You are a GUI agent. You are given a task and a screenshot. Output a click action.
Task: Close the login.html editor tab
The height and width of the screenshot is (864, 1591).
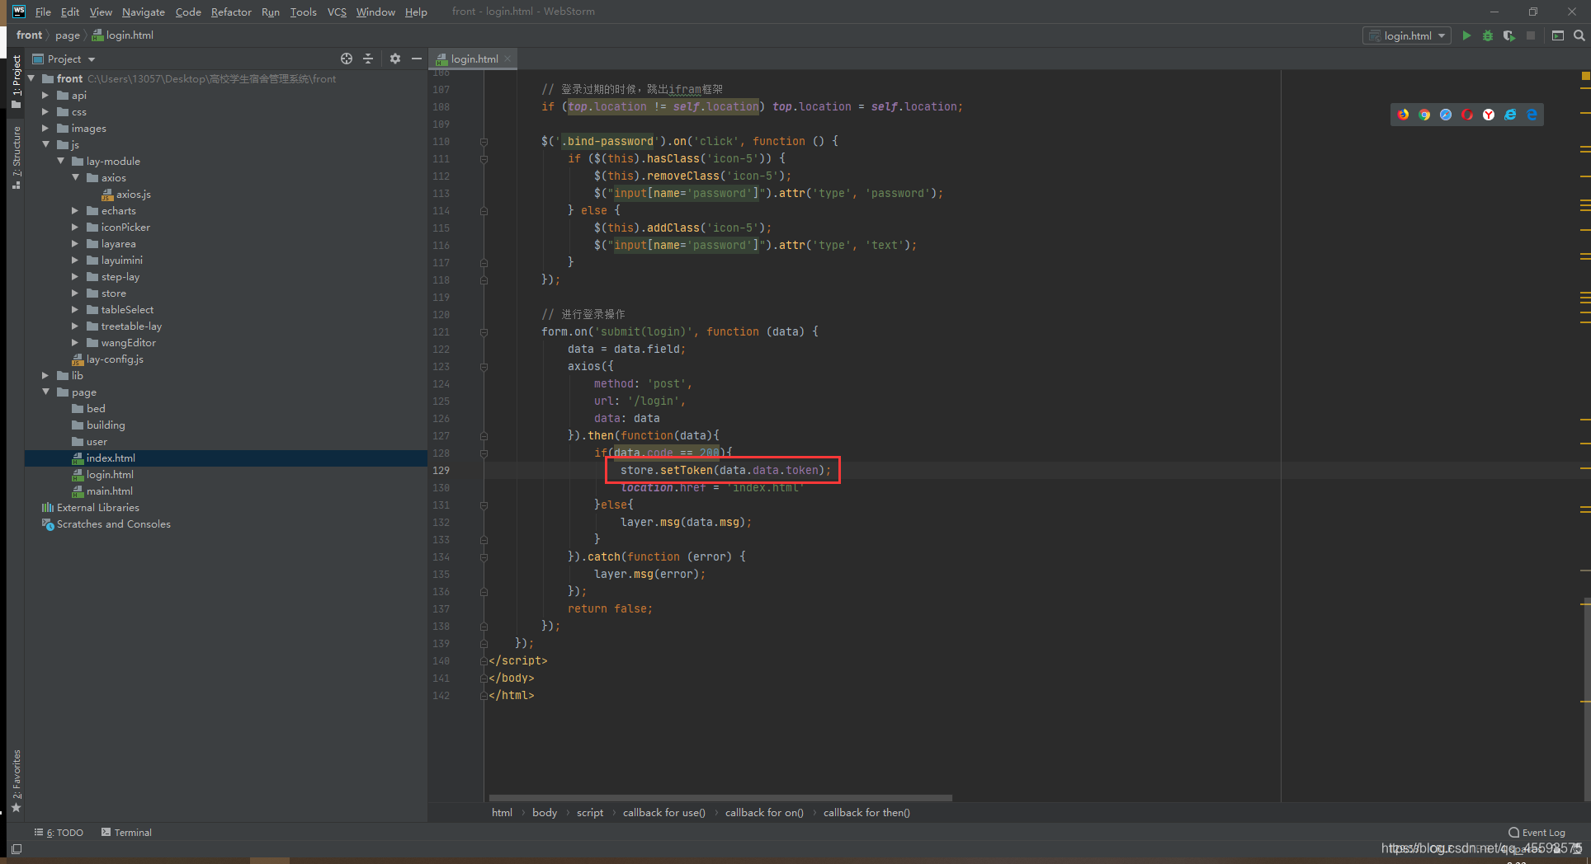coord(508,59)
